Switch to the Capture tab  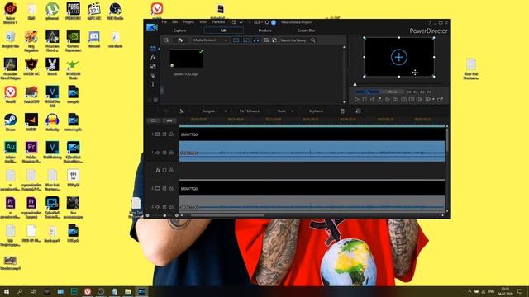click(180, 31)
